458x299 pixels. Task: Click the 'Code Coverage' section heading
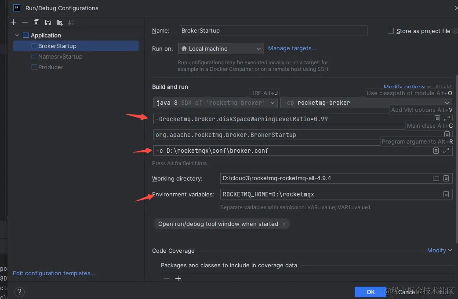(x=173, y=251)
